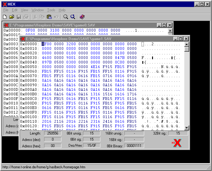Open the File menu
Image resolution: width=212 pixels, height=171 pixels.
[6, 10]
